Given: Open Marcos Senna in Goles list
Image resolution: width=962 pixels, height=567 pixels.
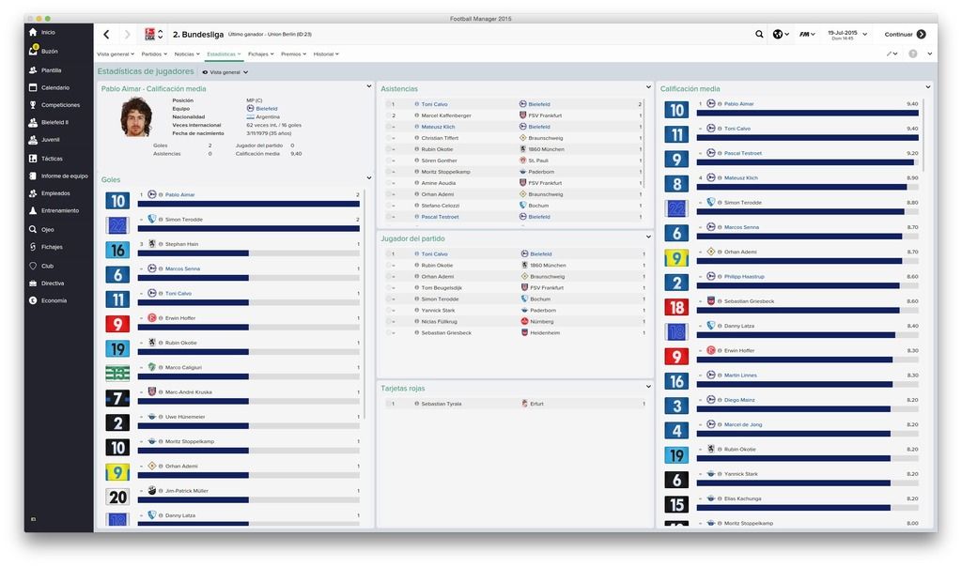Looking at the screenshot, I should [182, 268].
